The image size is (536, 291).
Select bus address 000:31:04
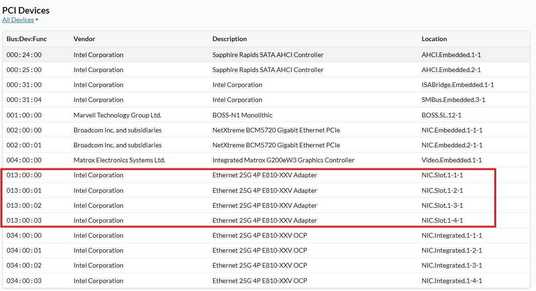(x=24, y=100)
